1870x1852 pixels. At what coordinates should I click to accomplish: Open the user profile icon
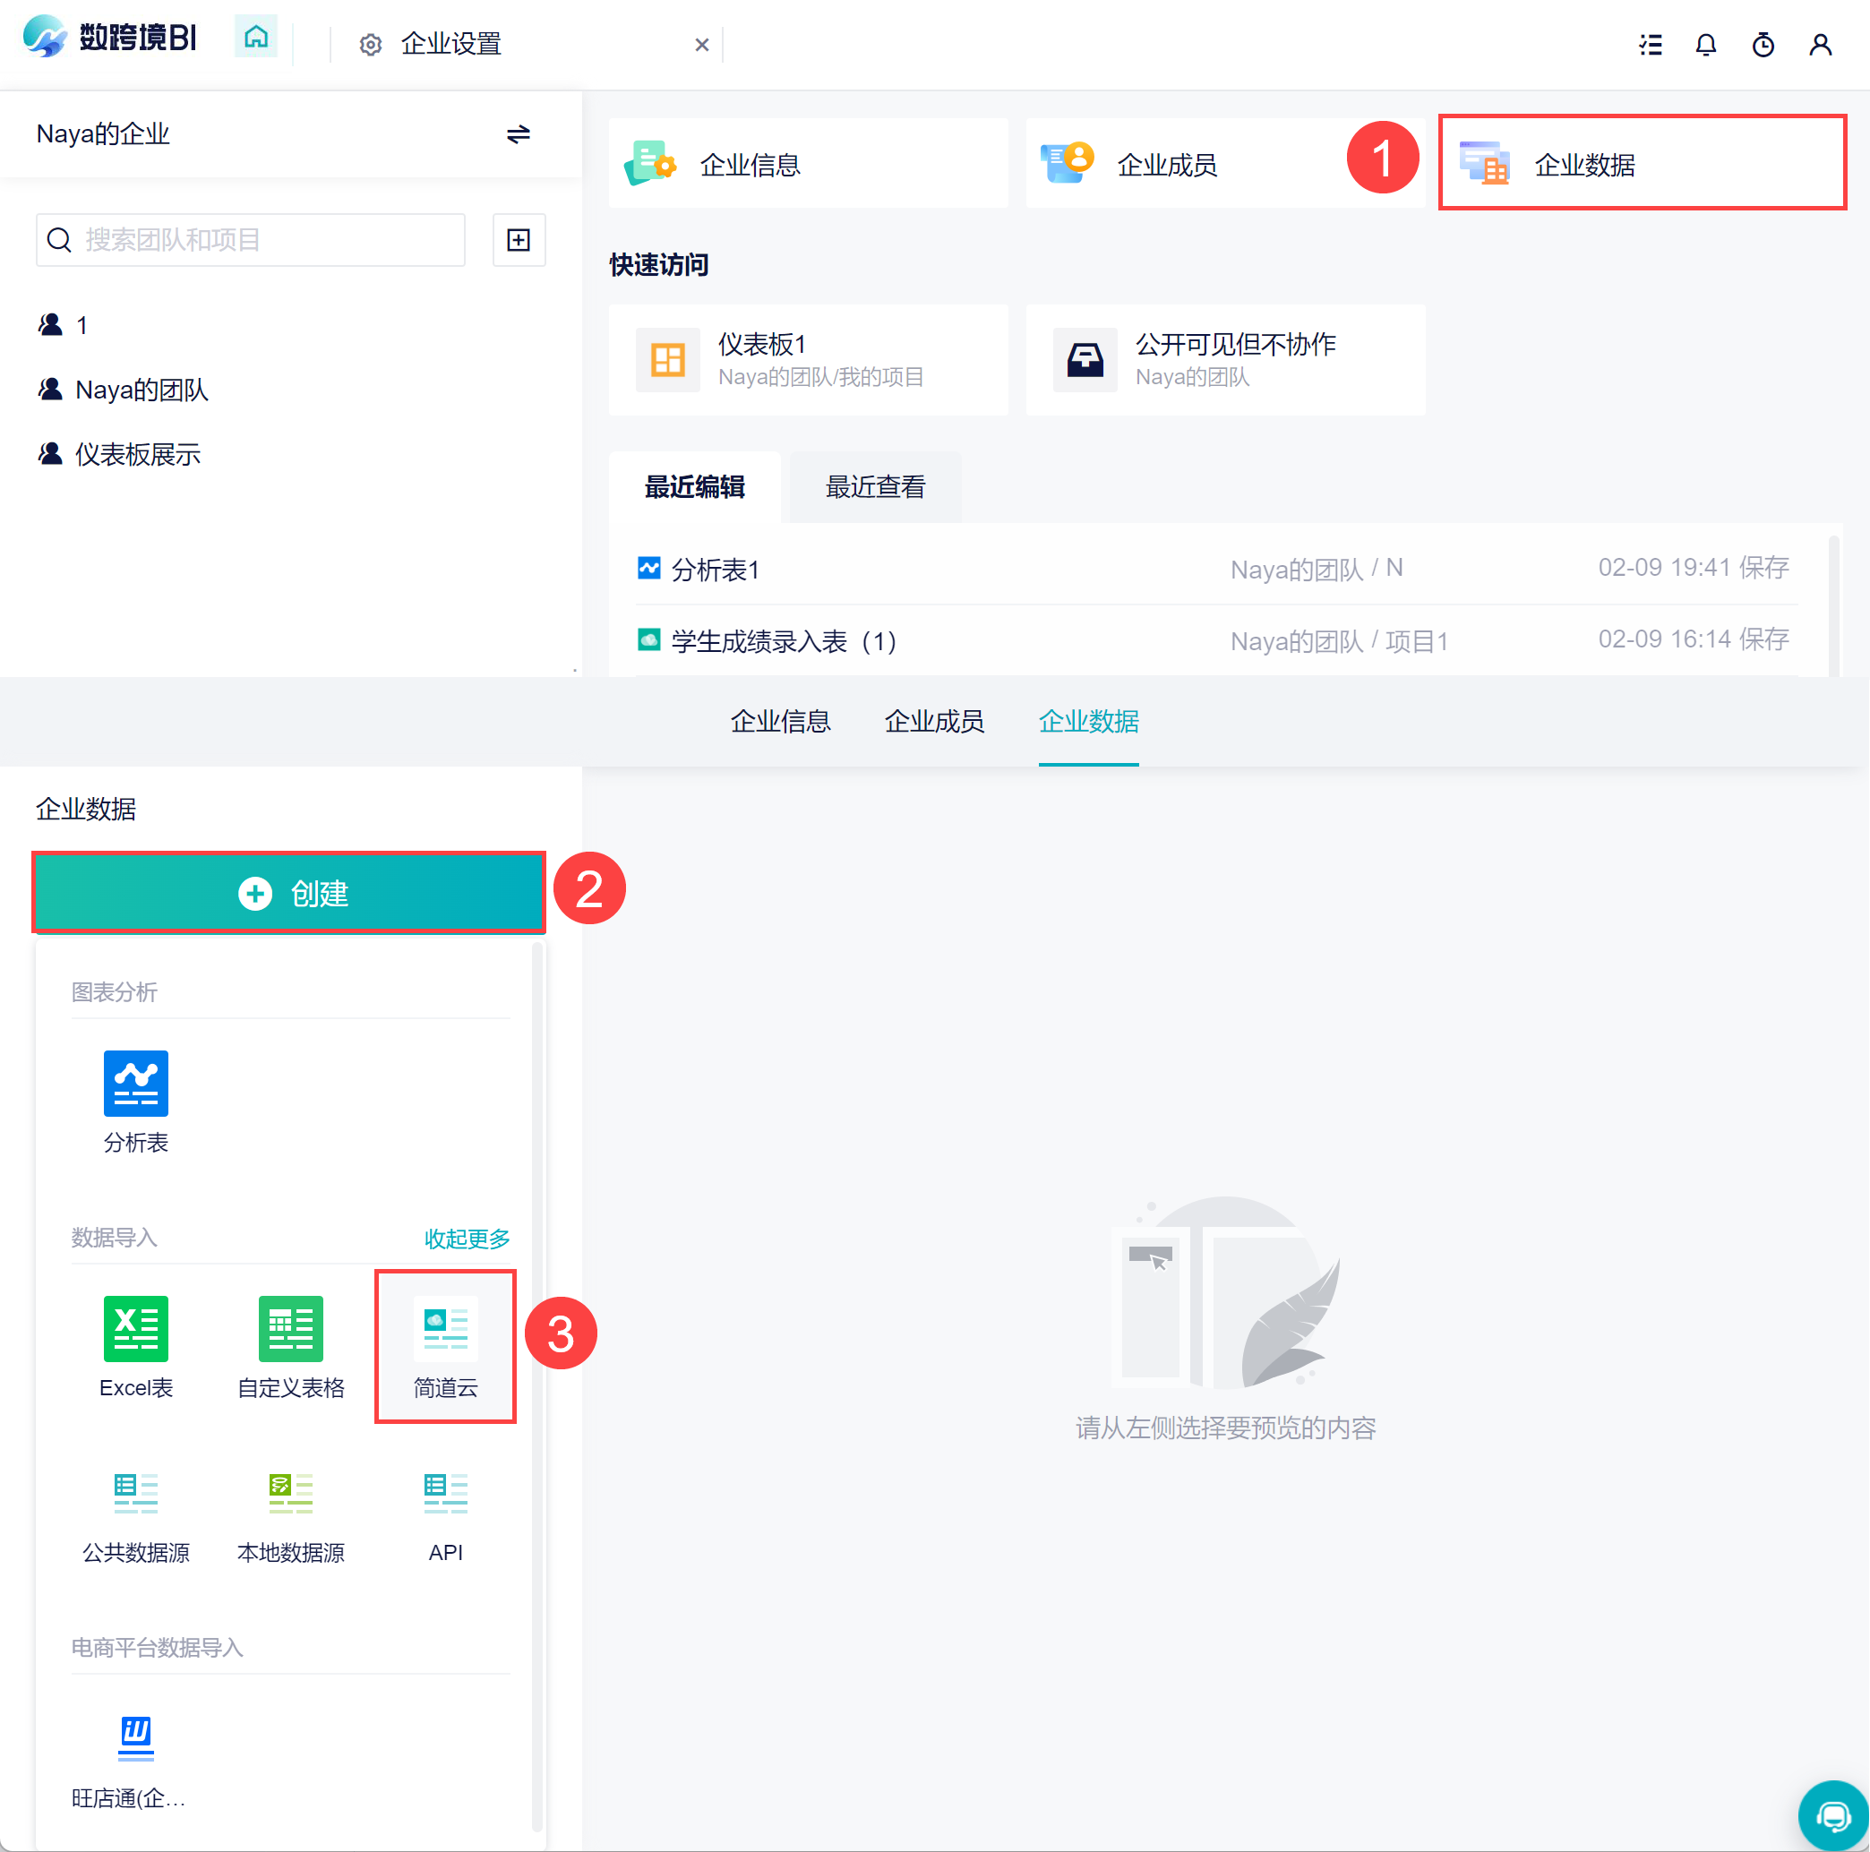[1820, 45]
